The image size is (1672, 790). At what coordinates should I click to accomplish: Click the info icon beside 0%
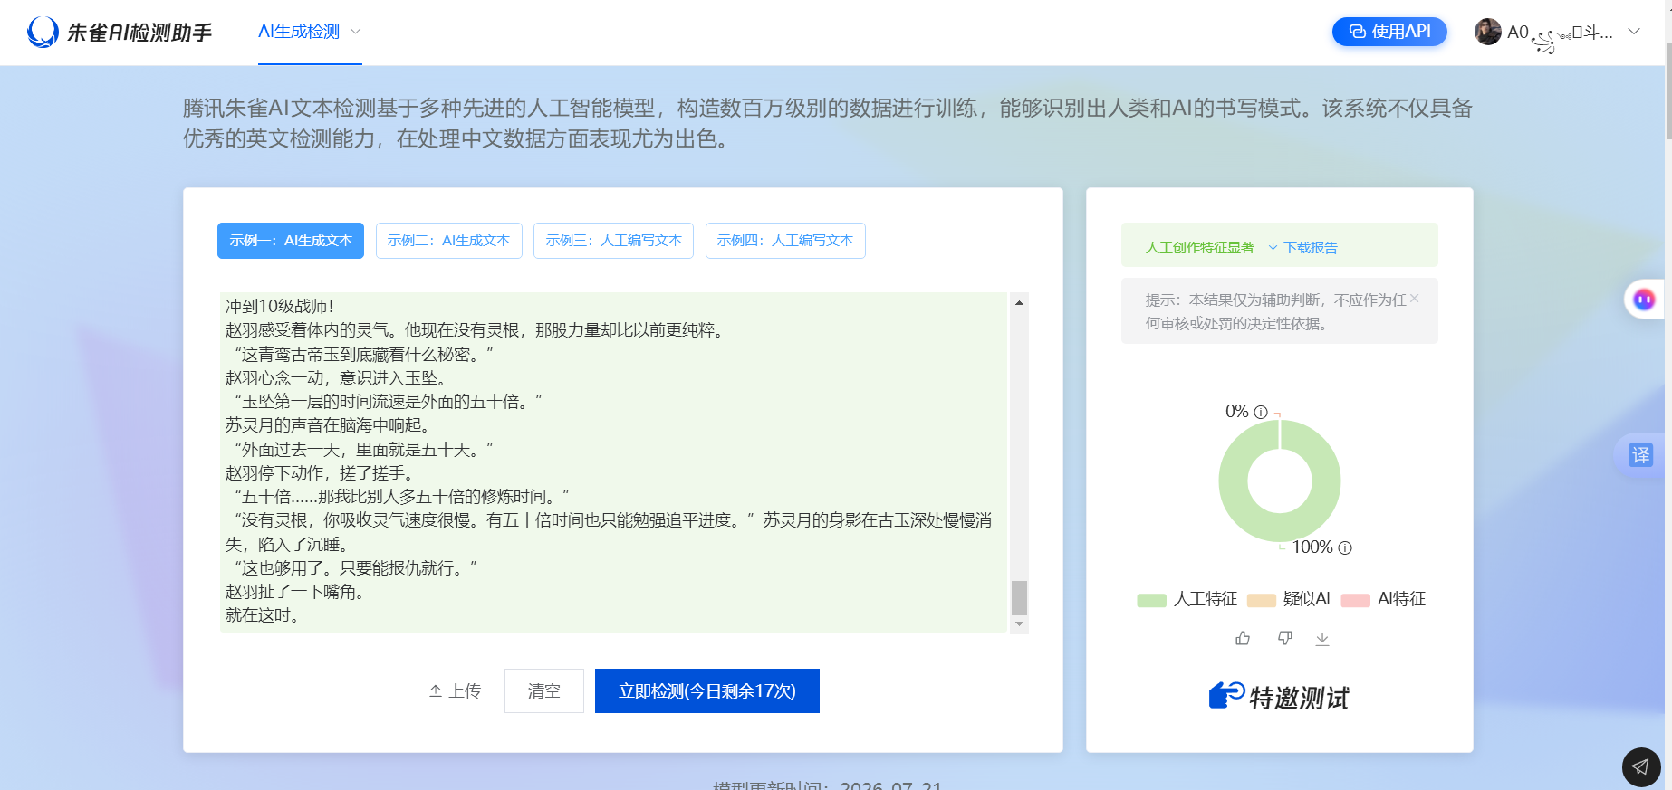coord(1261,412)
